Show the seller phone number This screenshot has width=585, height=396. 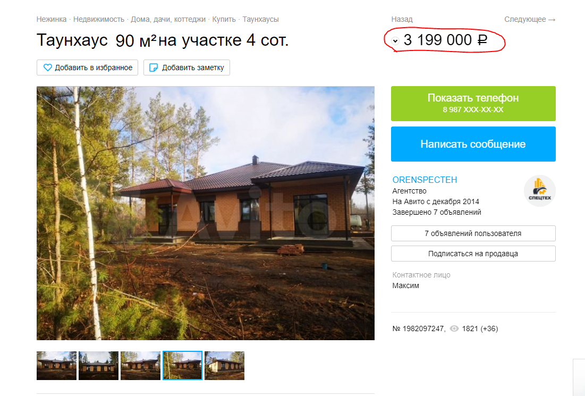coord(473,104)
